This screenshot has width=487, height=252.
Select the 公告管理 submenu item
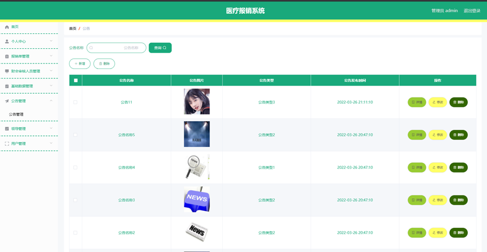point(16,114)
